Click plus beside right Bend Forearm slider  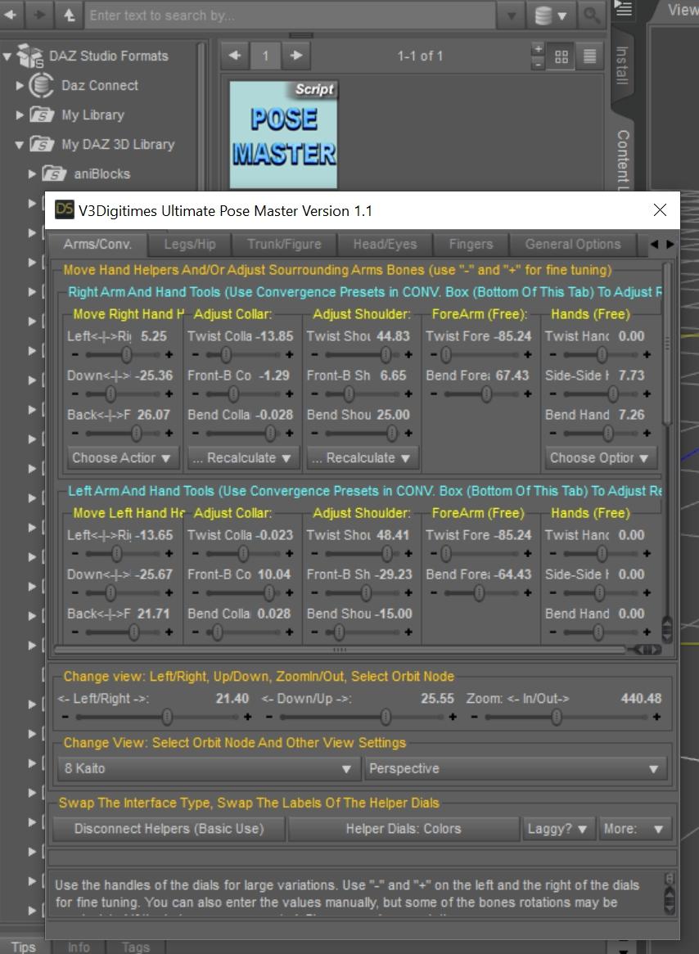coord(528,394)
